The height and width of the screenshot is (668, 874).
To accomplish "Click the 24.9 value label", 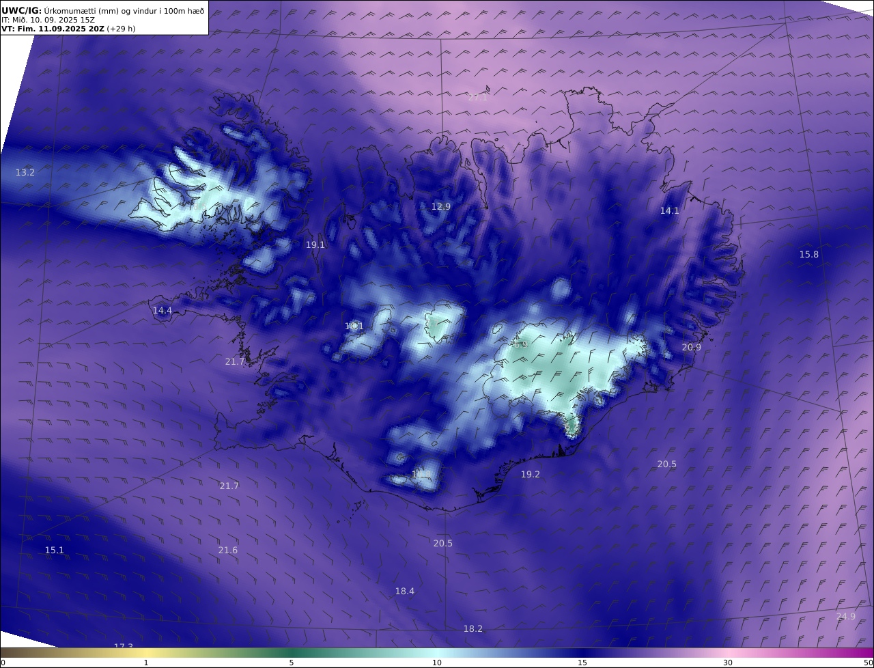I will pos(846,617).
